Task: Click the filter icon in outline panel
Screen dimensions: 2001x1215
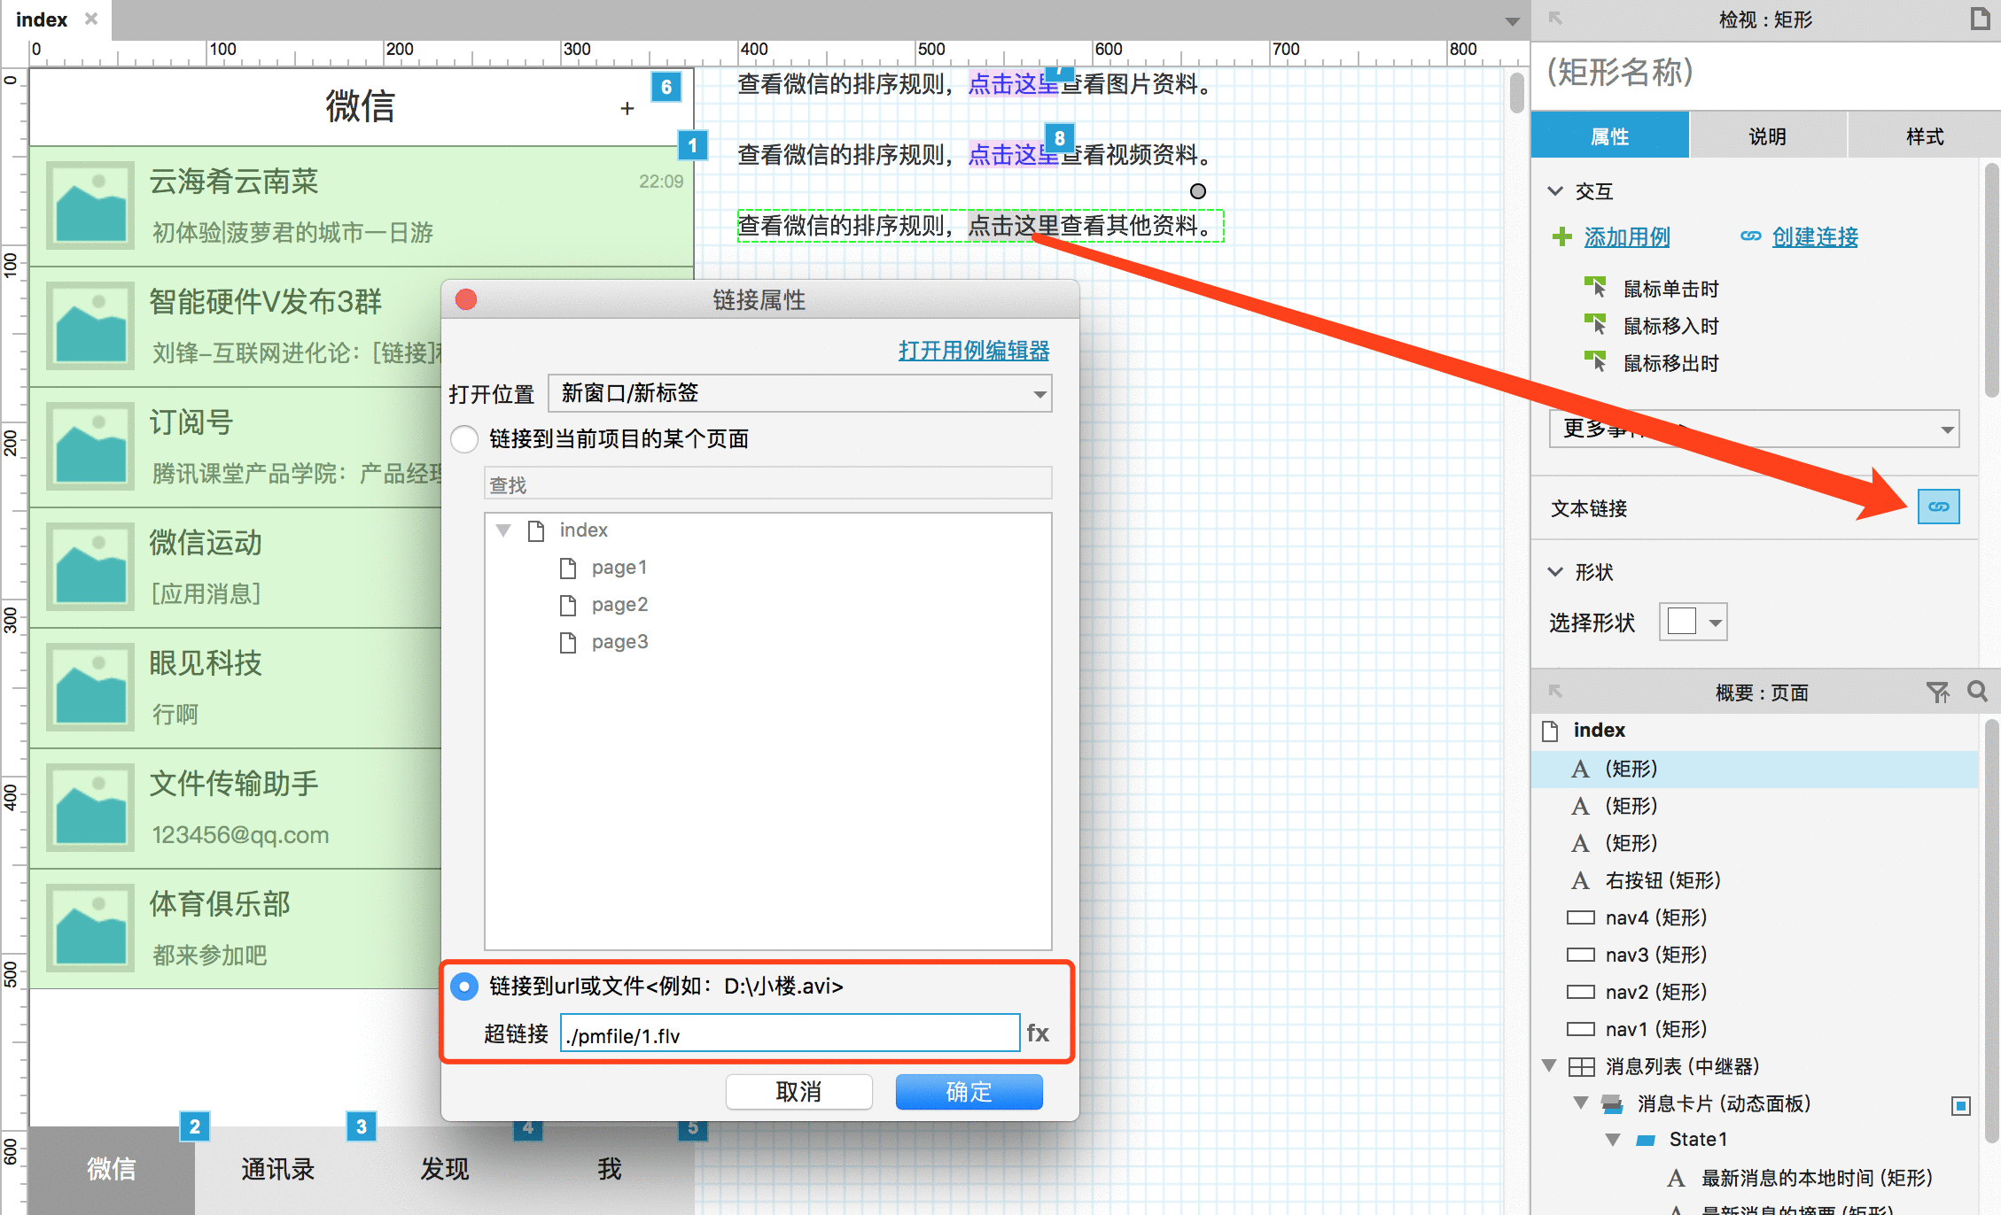Action: click(x=1938, y=693)
